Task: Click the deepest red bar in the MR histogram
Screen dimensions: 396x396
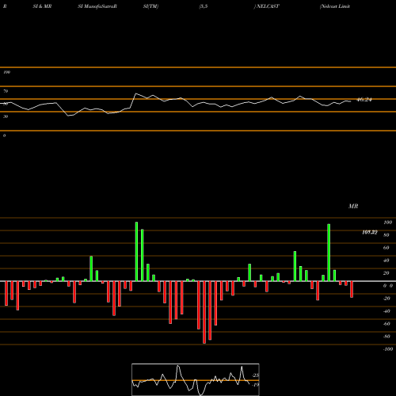Action: coord(204,312)
